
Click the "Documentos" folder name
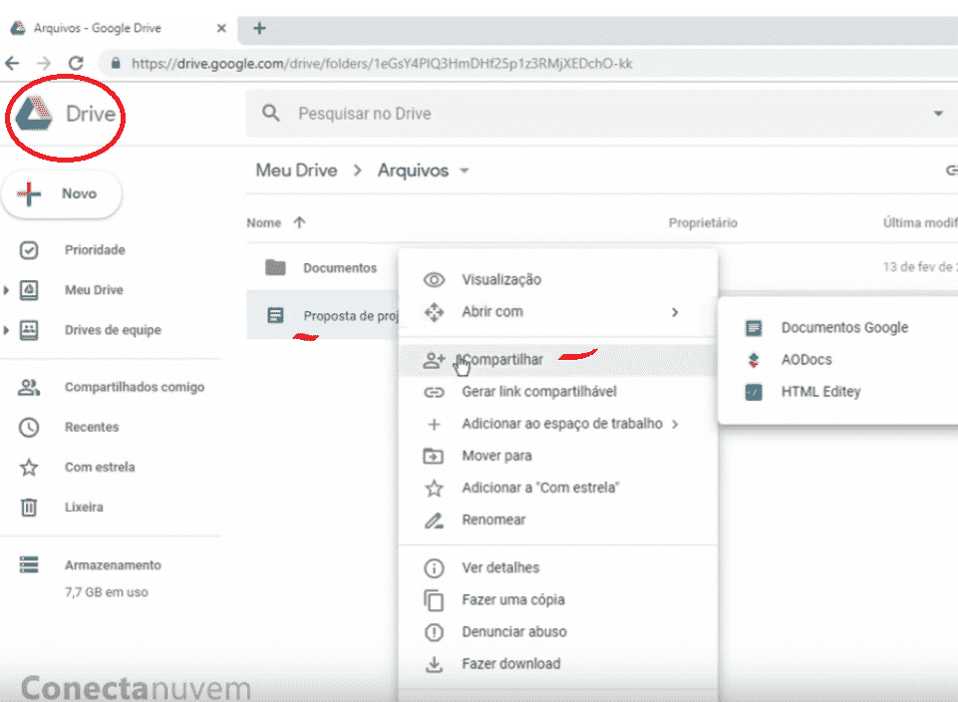(x=340, y=267)
